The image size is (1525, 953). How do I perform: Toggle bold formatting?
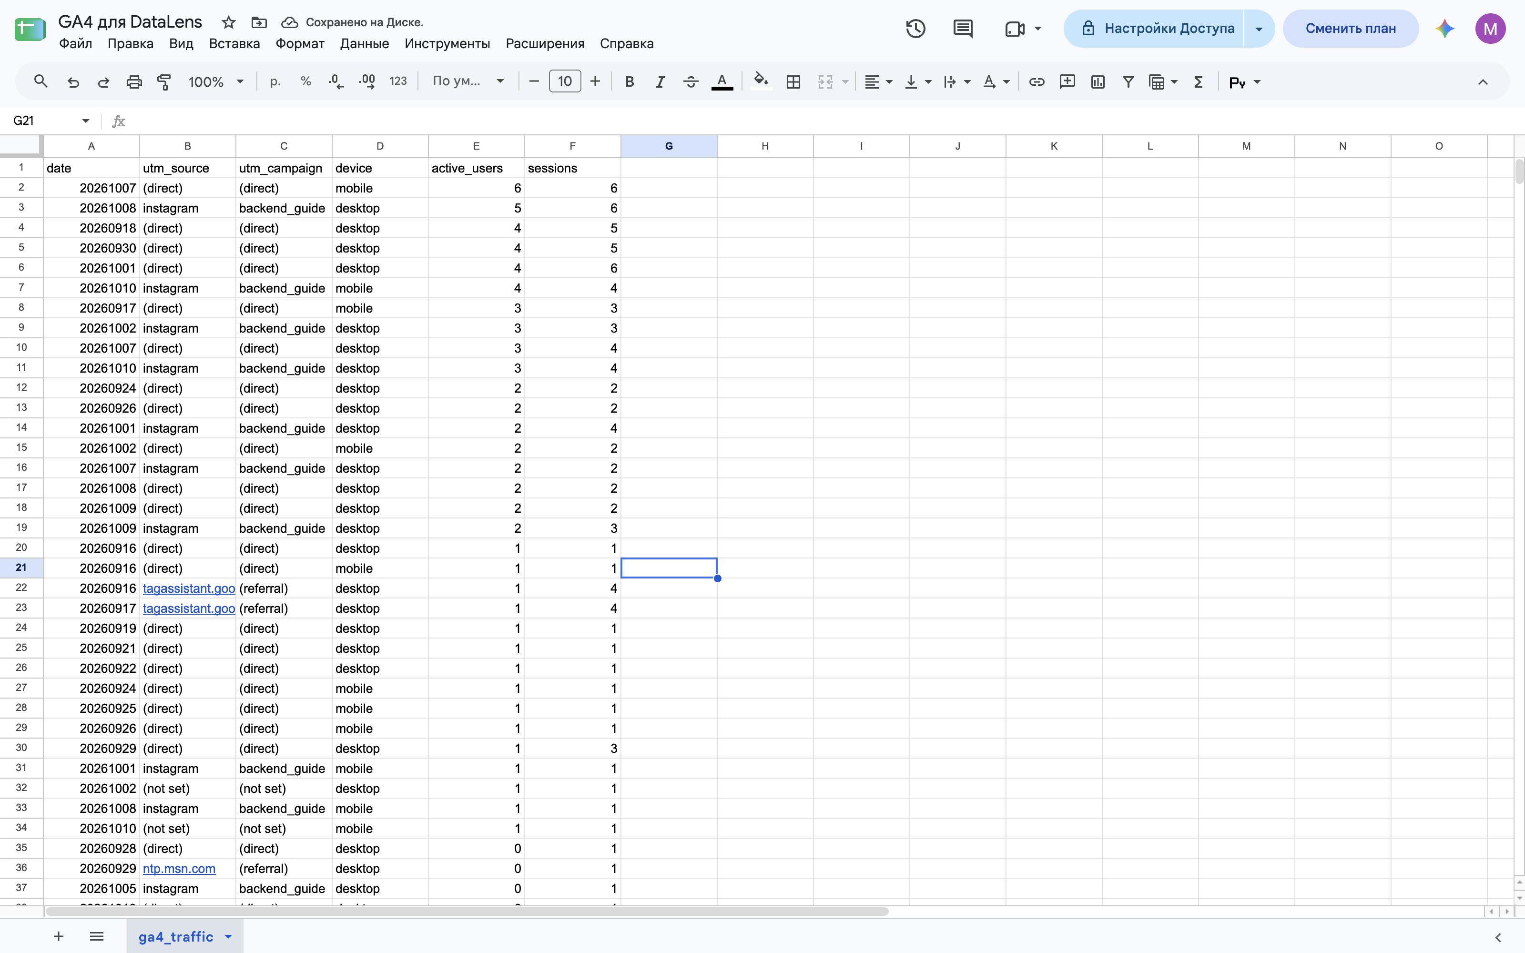point(630,82)
